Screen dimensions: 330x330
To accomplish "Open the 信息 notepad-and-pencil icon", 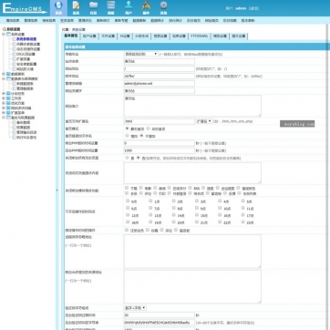I will coord(76,7).
